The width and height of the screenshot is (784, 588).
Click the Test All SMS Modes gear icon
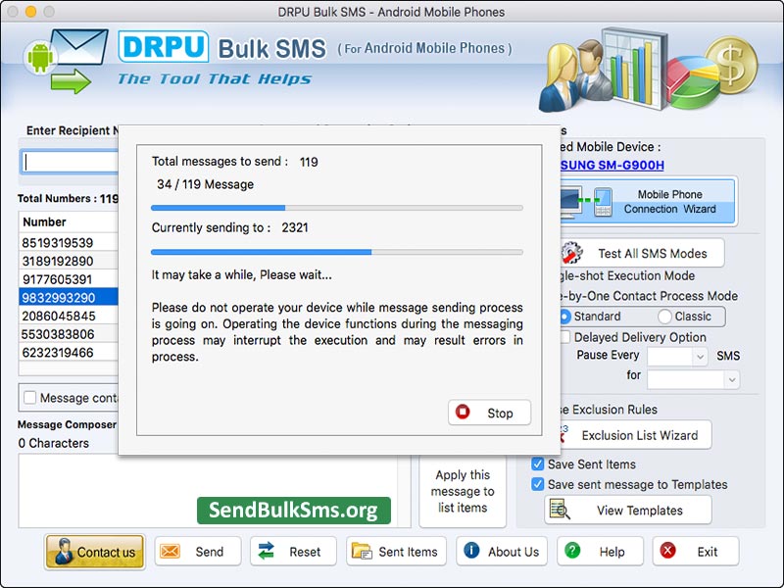570,252
